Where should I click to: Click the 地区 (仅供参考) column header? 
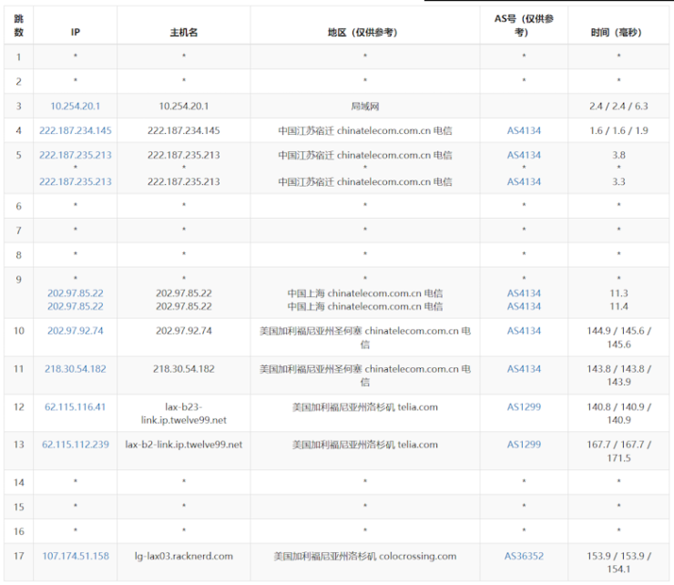pos(365,32)
